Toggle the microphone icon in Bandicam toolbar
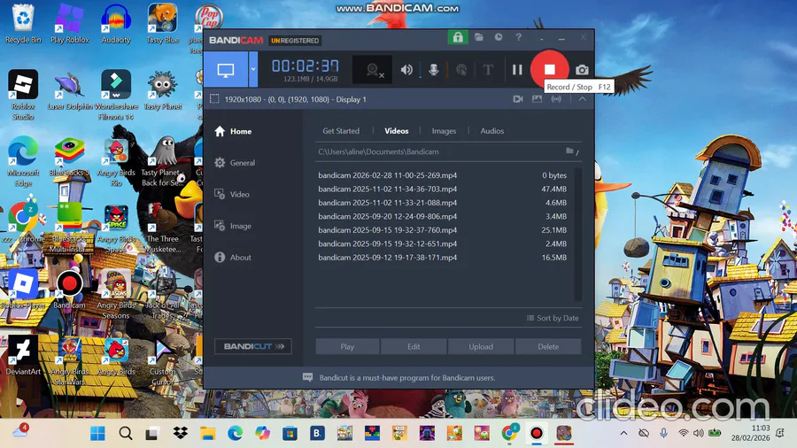This screenshot has width=797, height=448. click(434, 70)
